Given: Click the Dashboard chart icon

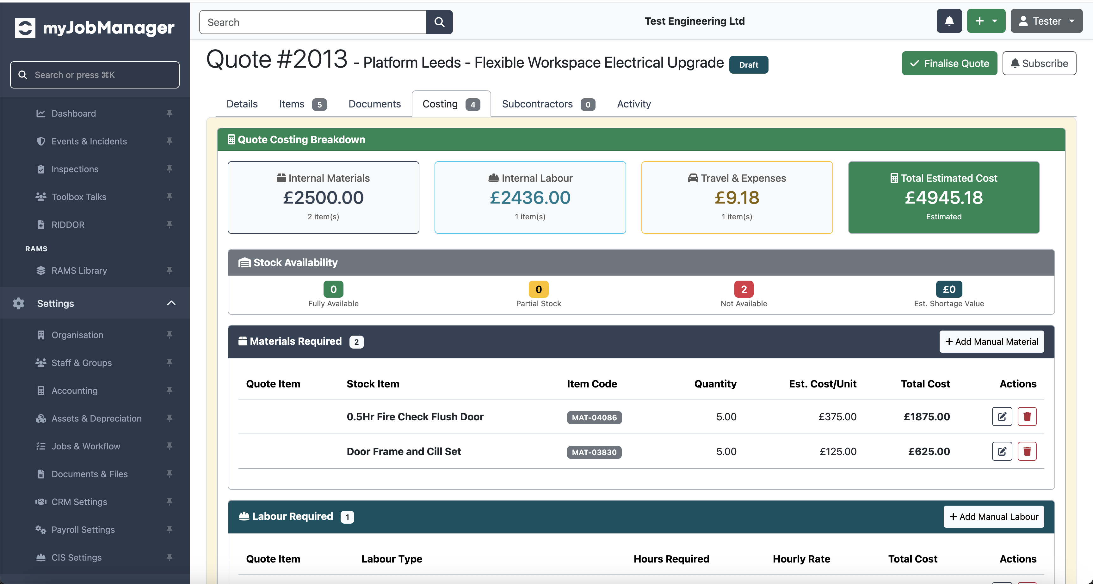Looking at the screenshot, I should click(x=41, y=113).
